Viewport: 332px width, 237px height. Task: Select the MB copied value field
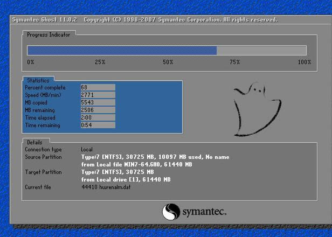tap(98, 102)
